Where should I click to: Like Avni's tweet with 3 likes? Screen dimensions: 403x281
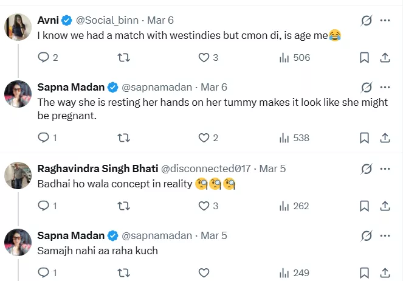click(x=204, y=58)
